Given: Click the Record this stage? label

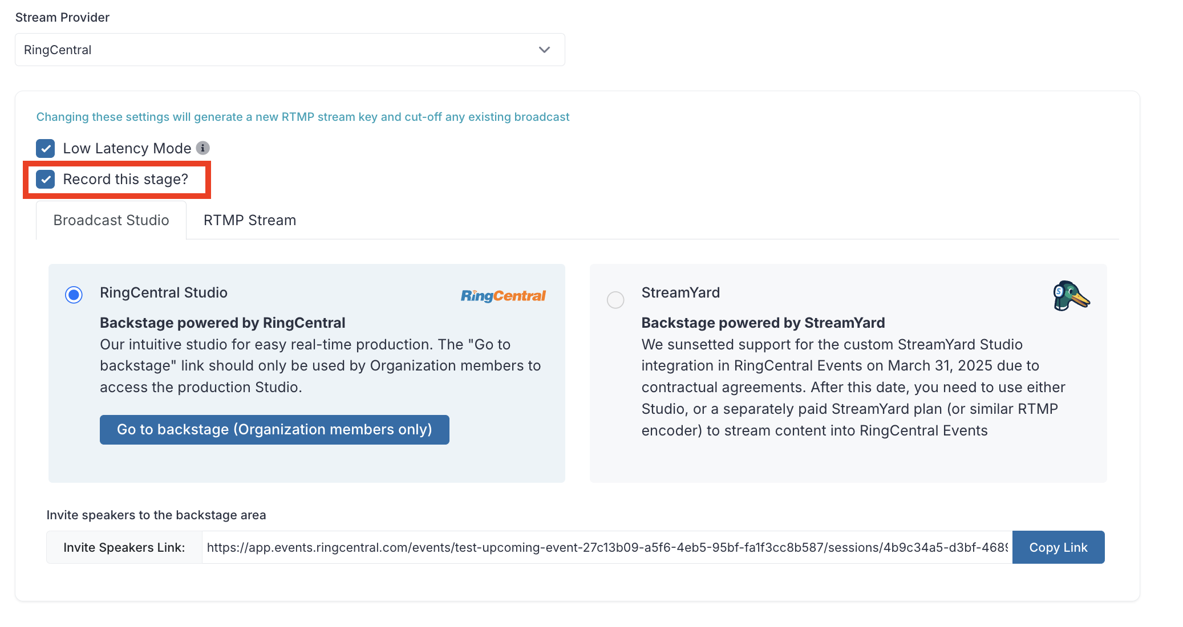Looking at the screenshot, I should tap(125, 179).
